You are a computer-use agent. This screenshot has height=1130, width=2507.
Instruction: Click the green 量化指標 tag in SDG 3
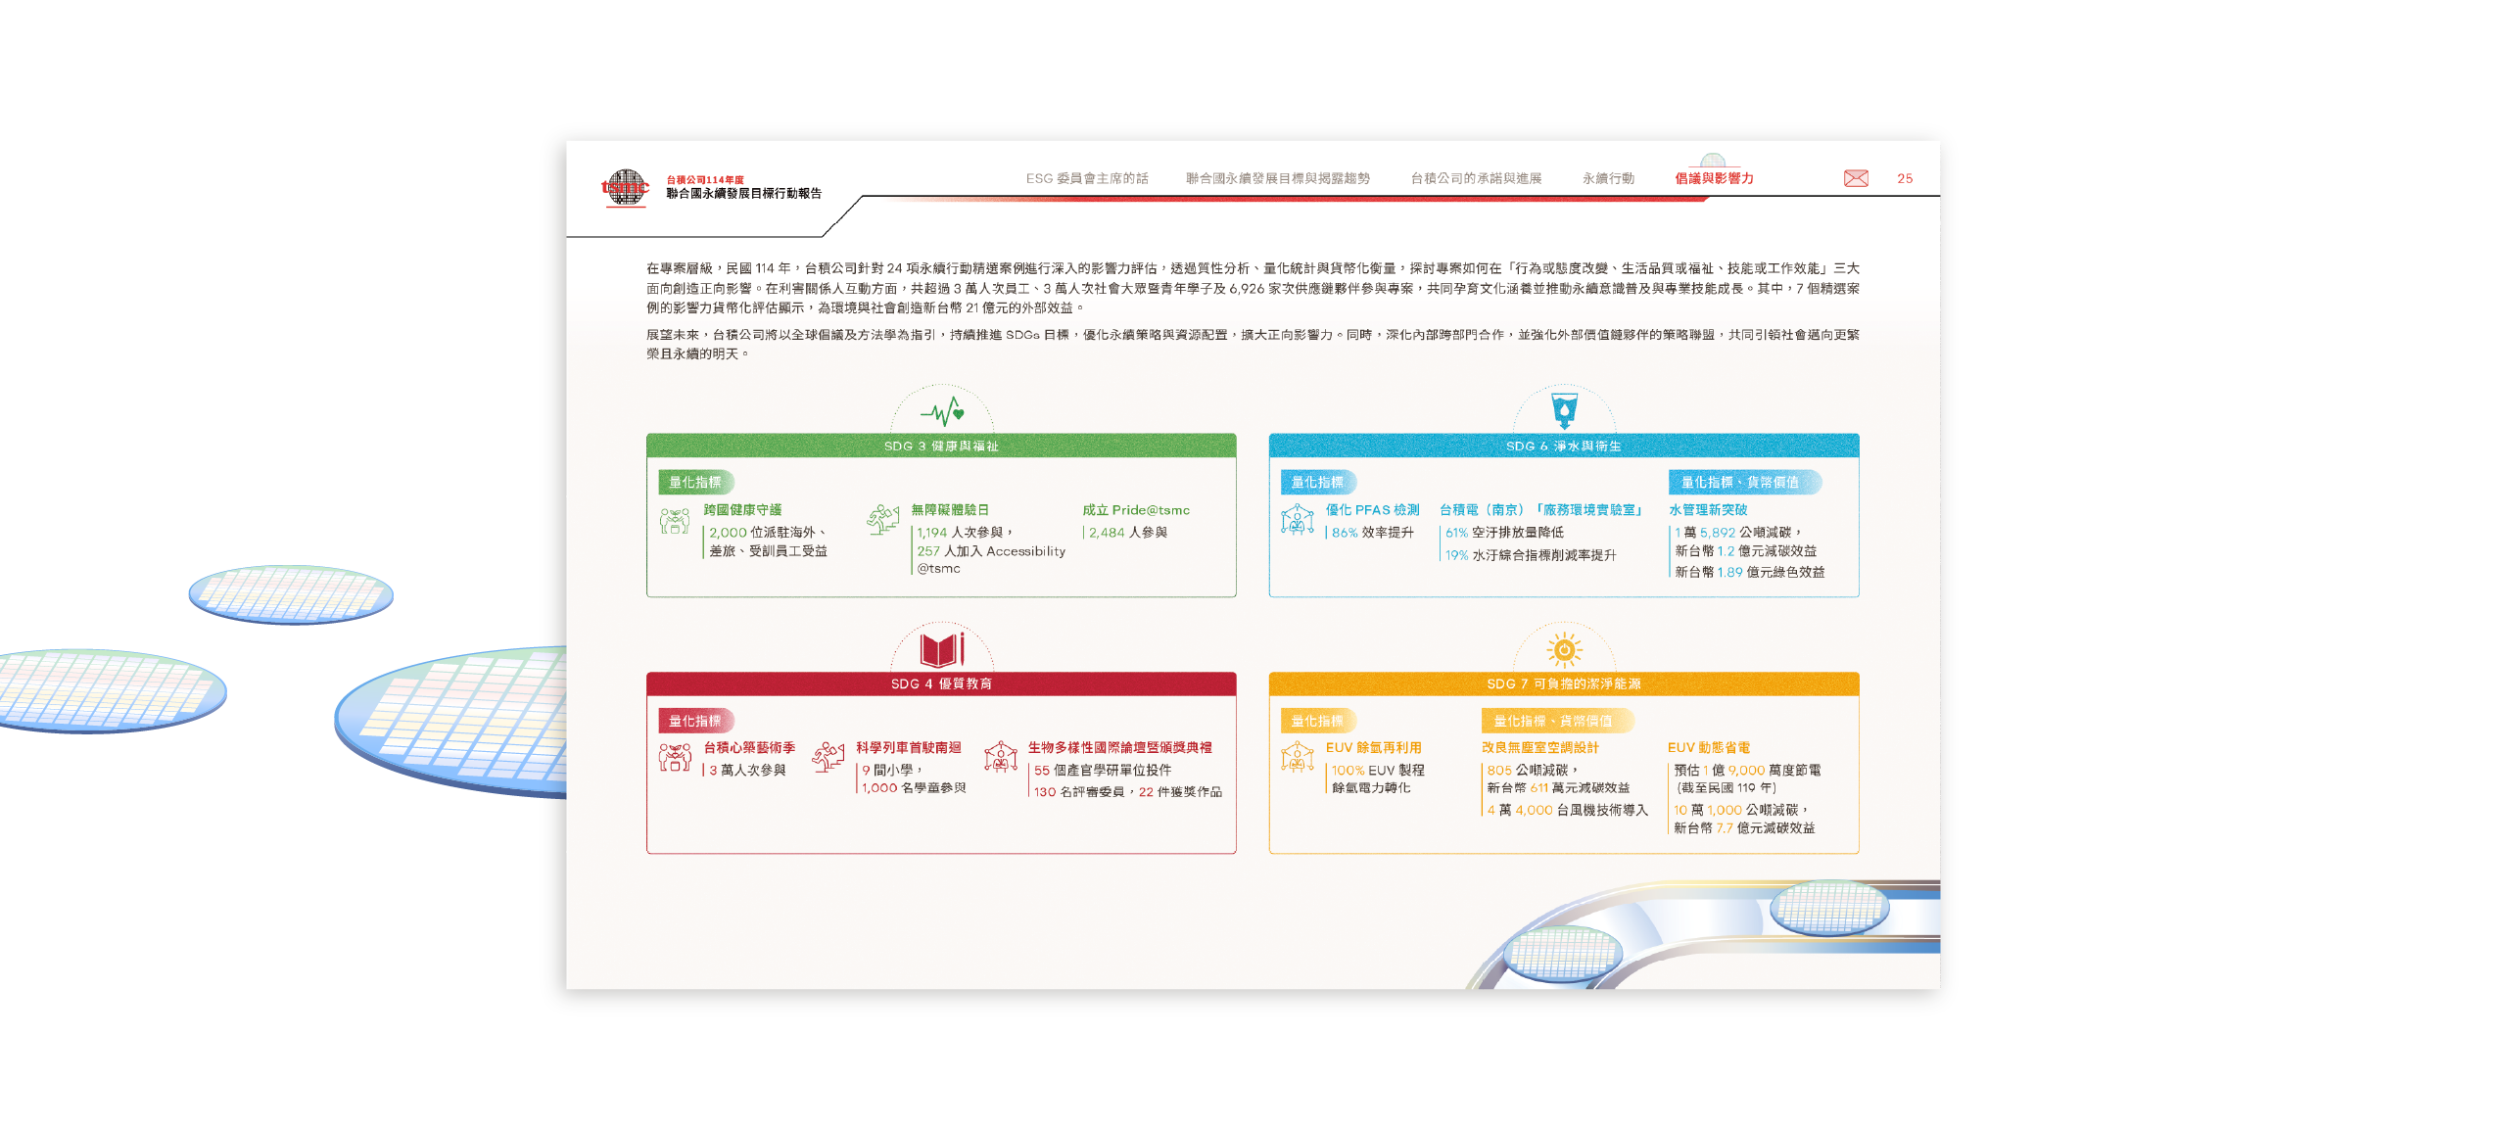pos(695,482)
